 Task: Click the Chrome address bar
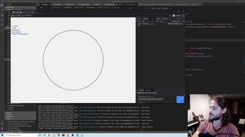tap(96, 16)
